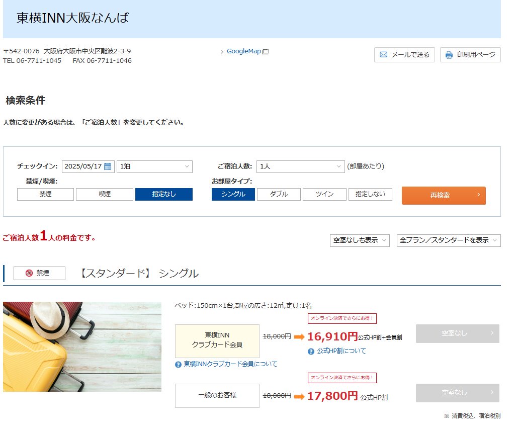This screenshot has height=434, width=516.
Task: Open the check-in date calendar icon
Action: 108,166
